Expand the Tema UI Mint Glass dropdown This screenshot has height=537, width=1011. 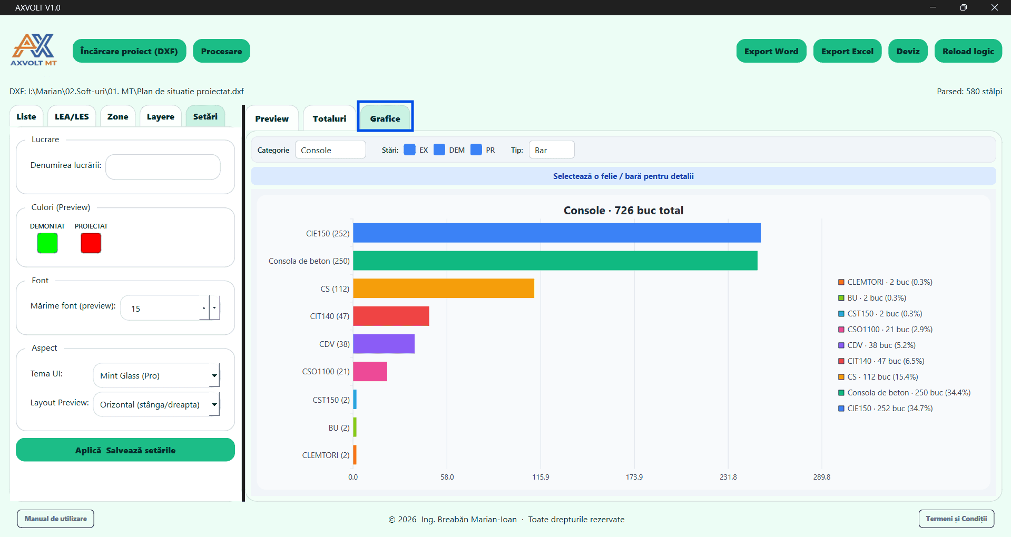click(156, 375)
